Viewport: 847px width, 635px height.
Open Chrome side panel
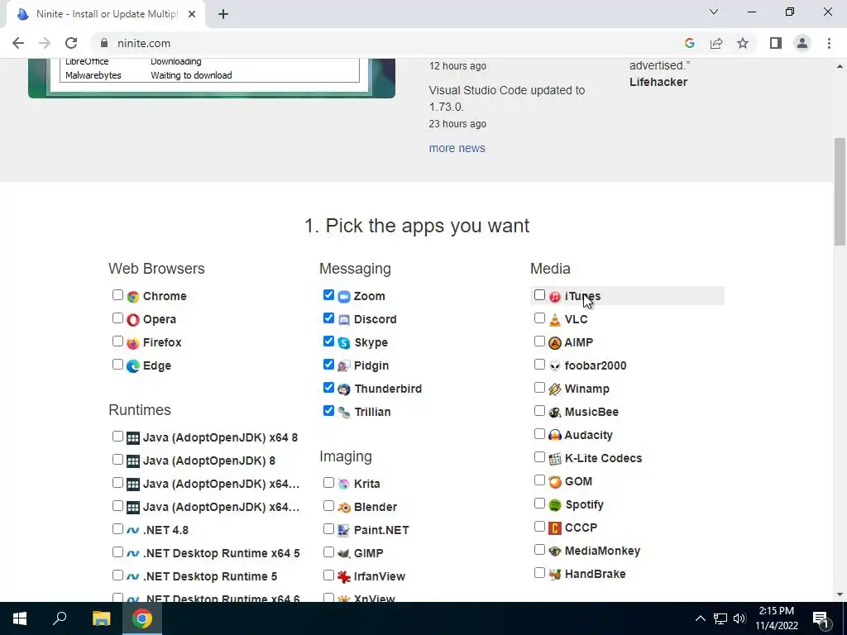(776, 43)
